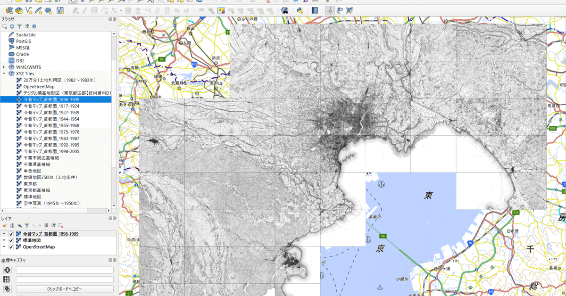The image size is (566, 296).
Task: Select SpatiaLite in Browser tree
Action: [x=25, y=35]
